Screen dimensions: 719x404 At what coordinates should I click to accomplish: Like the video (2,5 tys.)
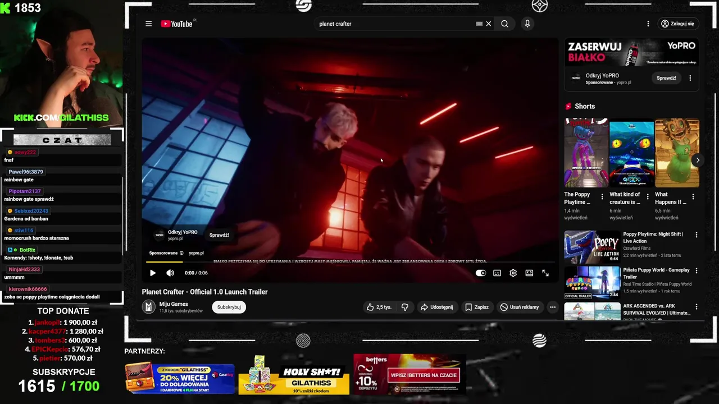coord(379,307)
